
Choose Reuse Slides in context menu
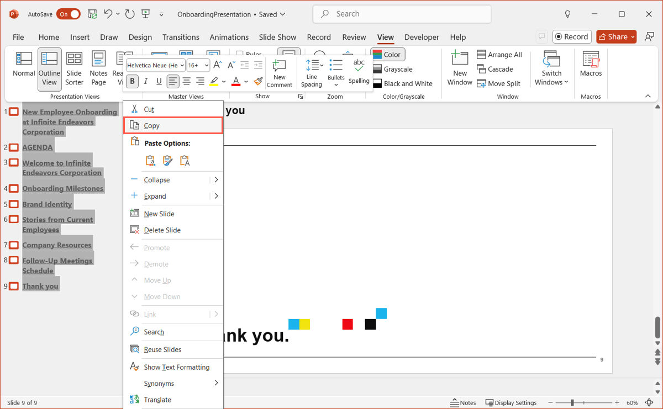[173, 349]
